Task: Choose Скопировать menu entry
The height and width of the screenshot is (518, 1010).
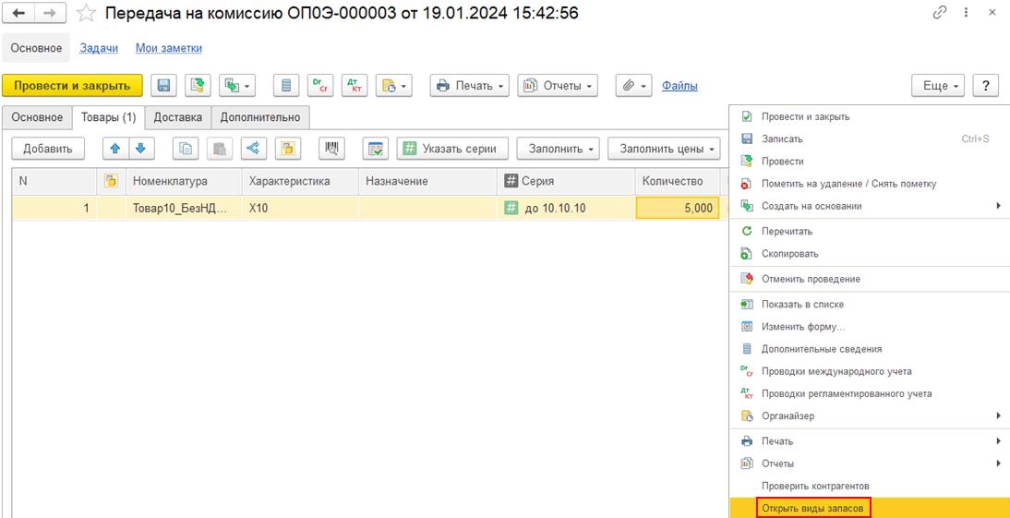Action: coord(869,254)
